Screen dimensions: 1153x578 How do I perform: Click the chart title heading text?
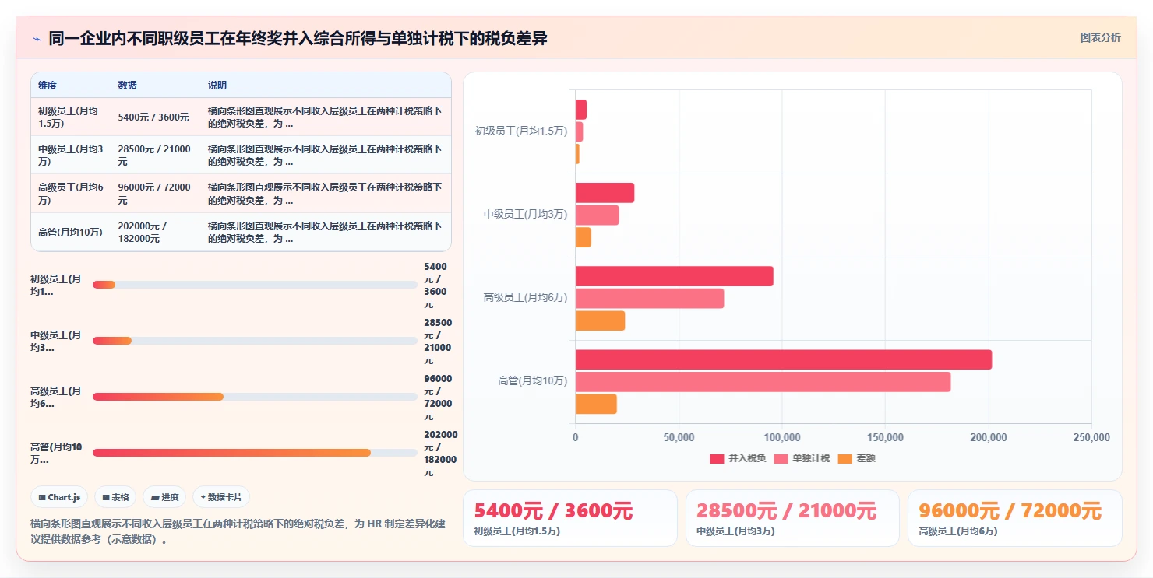click(298, 38)
